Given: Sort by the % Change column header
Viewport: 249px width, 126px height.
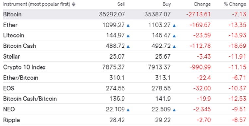Looking at the screenshot, I should [235, 4].
